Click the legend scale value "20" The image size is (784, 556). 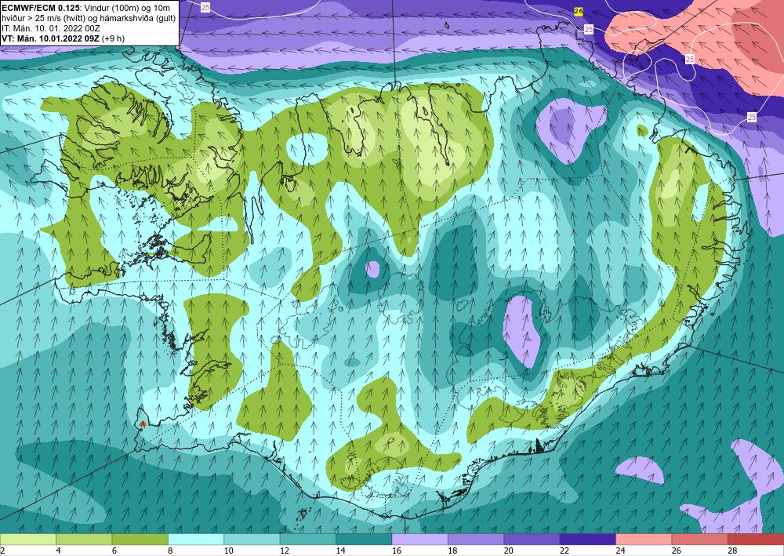[x=509, y=551]
